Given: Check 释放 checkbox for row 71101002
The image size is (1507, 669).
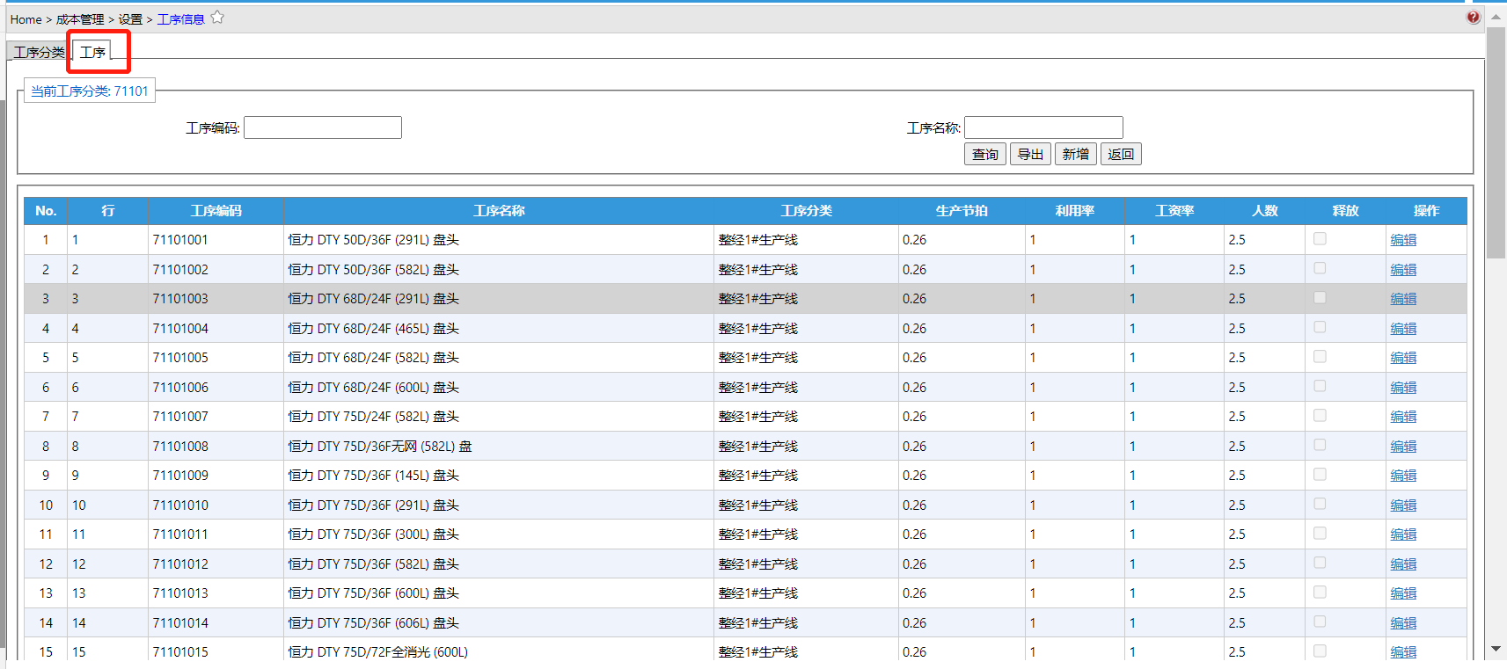Looking at the screenshot, I should (x=1320, y=268).
